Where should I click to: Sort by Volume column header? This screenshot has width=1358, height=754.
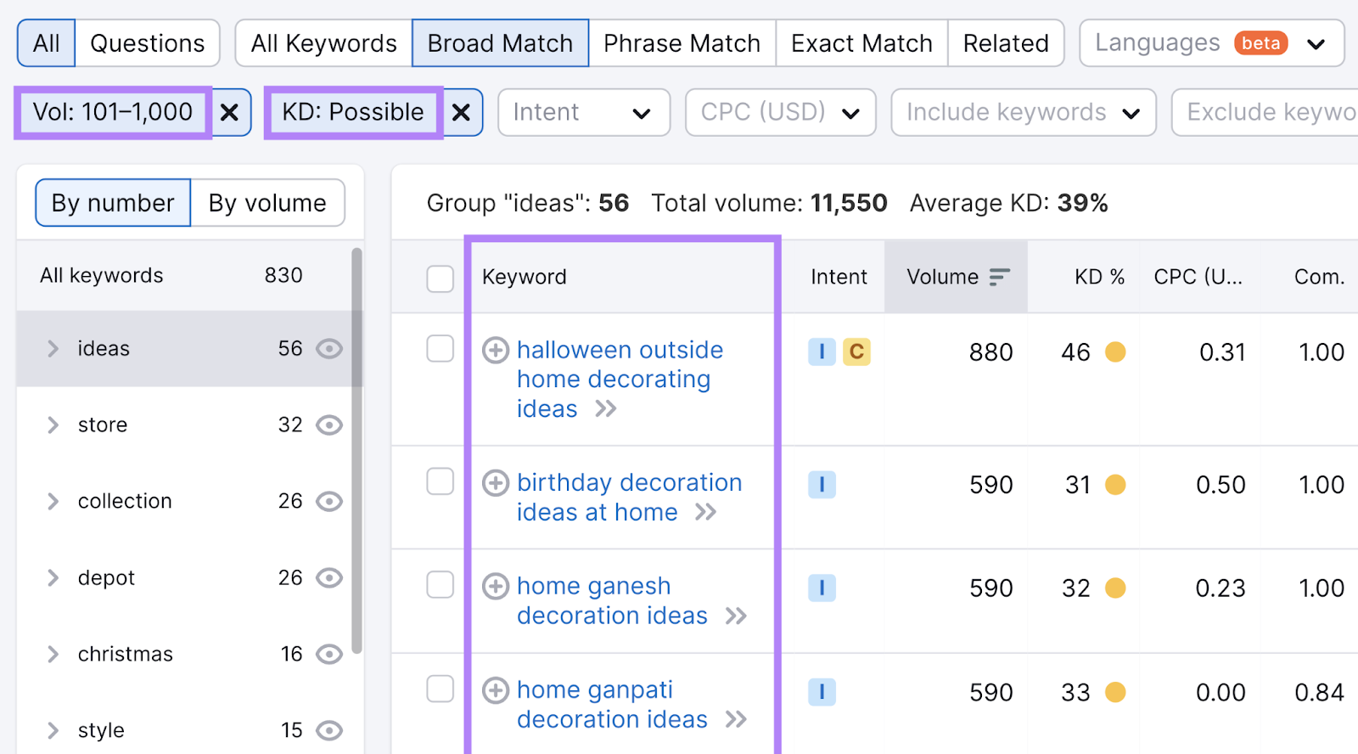coord(956,277)
